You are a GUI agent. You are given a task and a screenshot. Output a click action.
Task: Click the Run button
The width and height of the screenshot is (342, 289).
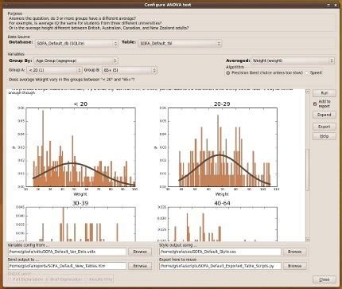325,93
